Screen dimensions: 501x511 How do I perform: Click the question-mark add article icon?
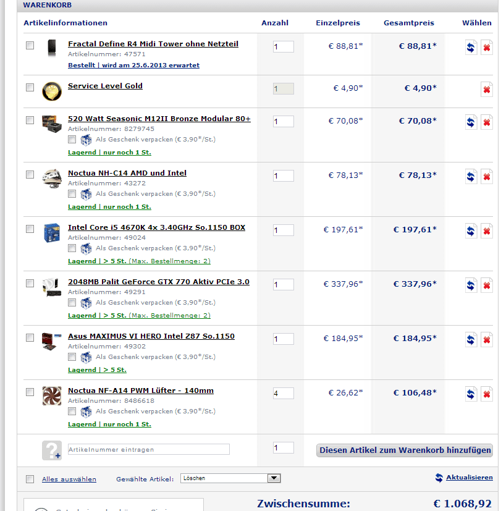pos(52,450)
